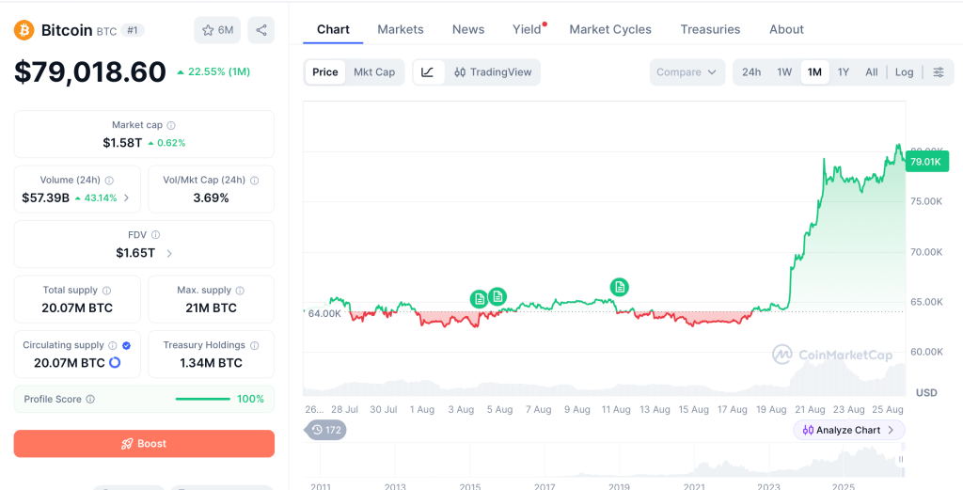Expand FDV details chevron
Image resolution: width=963 pixels, height=490 pixels.
tap(169, 253)
